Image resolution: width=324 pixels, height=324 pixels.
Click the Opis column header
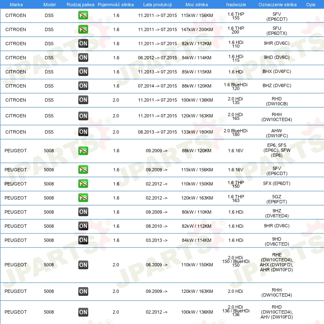pyautogui.click(x=310, y=4)
